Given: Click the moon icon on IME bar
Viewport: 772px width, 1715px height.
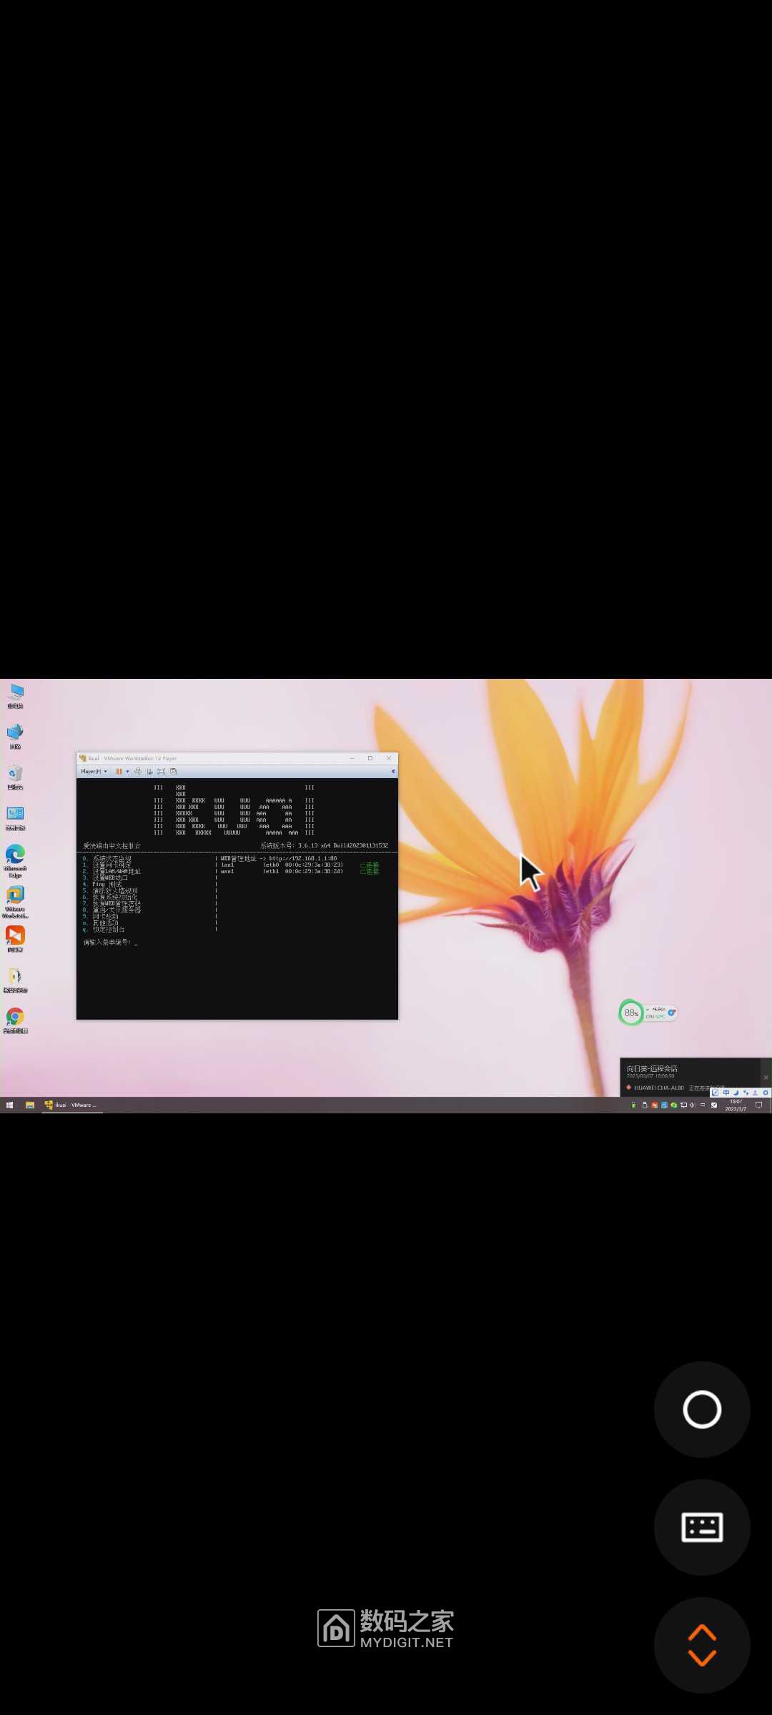Looking at the screenshot, I should click(x=736, y=1093).
